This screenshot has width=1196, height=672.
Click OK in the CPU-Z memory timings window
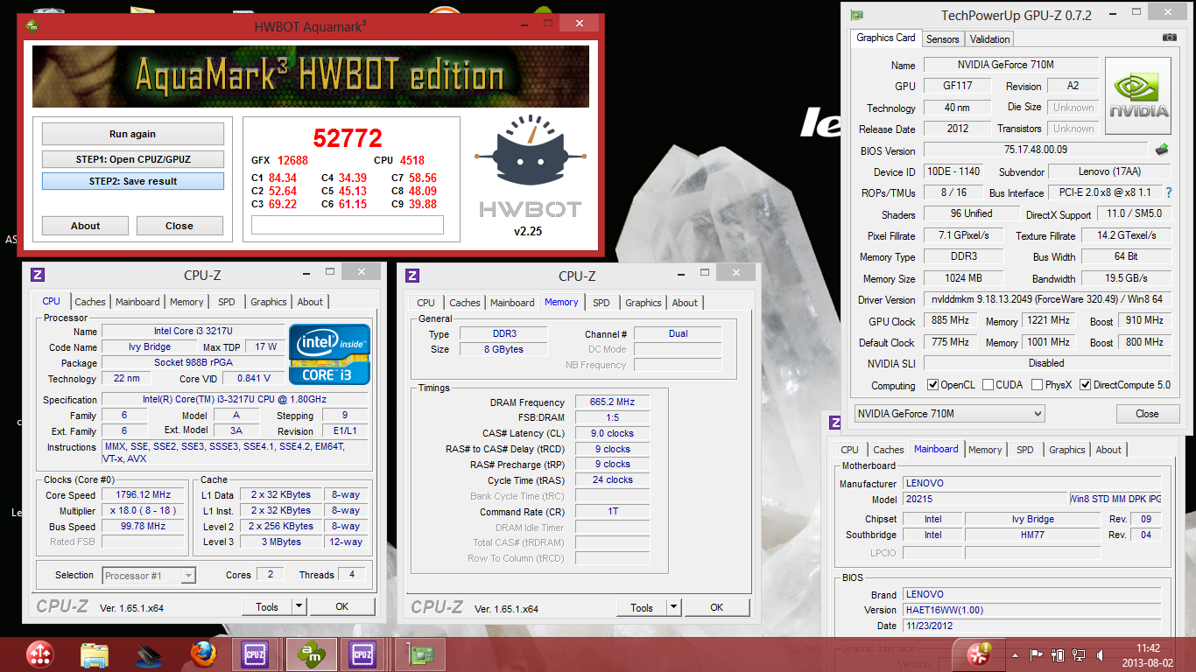coord(717,607)
